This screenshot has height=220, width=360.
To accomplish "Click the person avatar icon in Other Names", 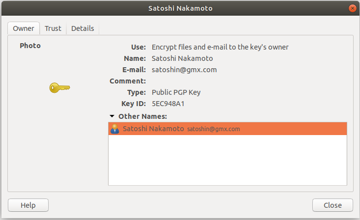I will (x=115, y=129).
